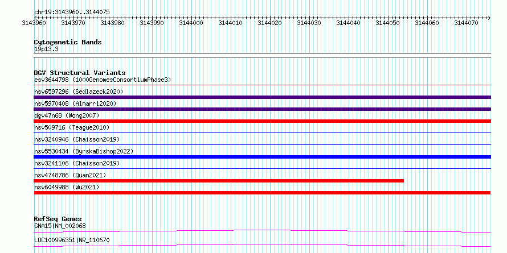Select ruler position 3144030

[x=309, y=23]
